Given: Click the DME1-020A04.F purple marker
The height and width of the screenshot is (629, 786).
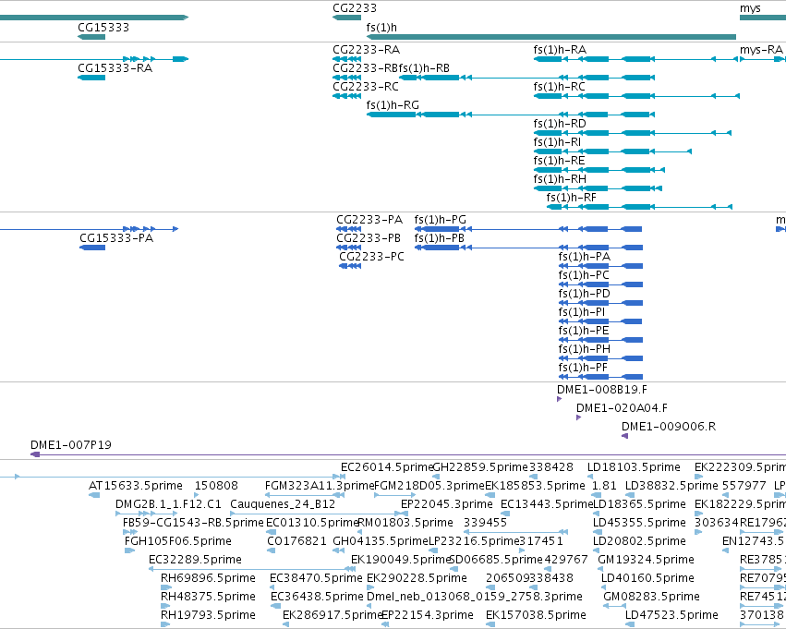Looking at the screenshot, I should pyautogui.click(x=578, y=417).
